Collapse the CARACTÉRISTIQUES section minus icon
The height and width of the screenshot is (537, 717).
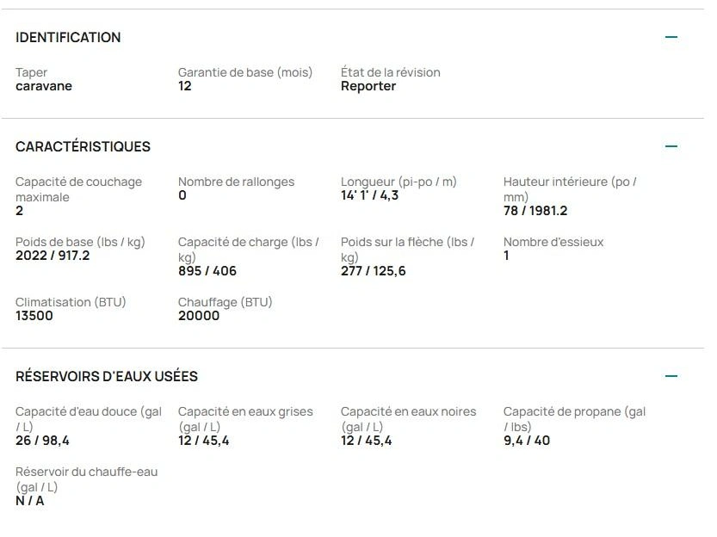click(671, 146)
